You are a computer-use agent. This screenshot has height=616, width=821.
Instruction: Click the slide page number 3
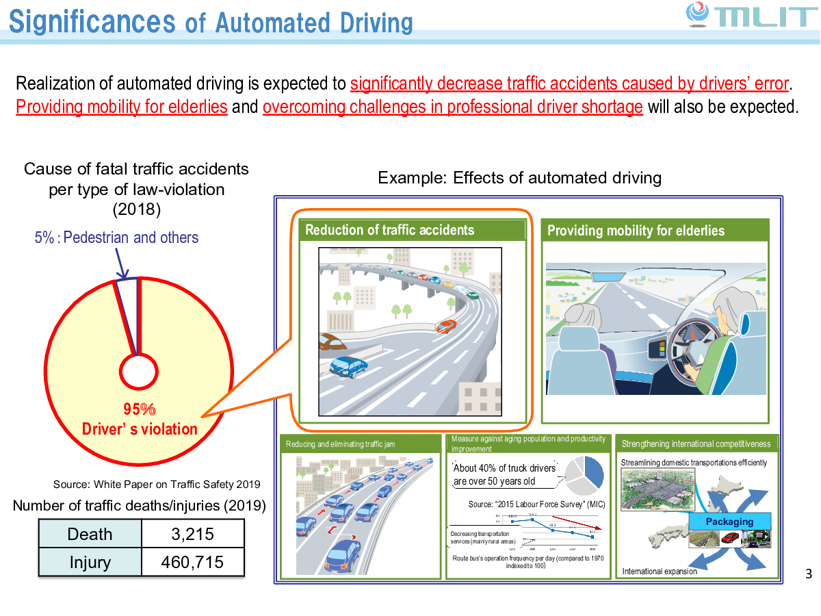coord(808,574)
